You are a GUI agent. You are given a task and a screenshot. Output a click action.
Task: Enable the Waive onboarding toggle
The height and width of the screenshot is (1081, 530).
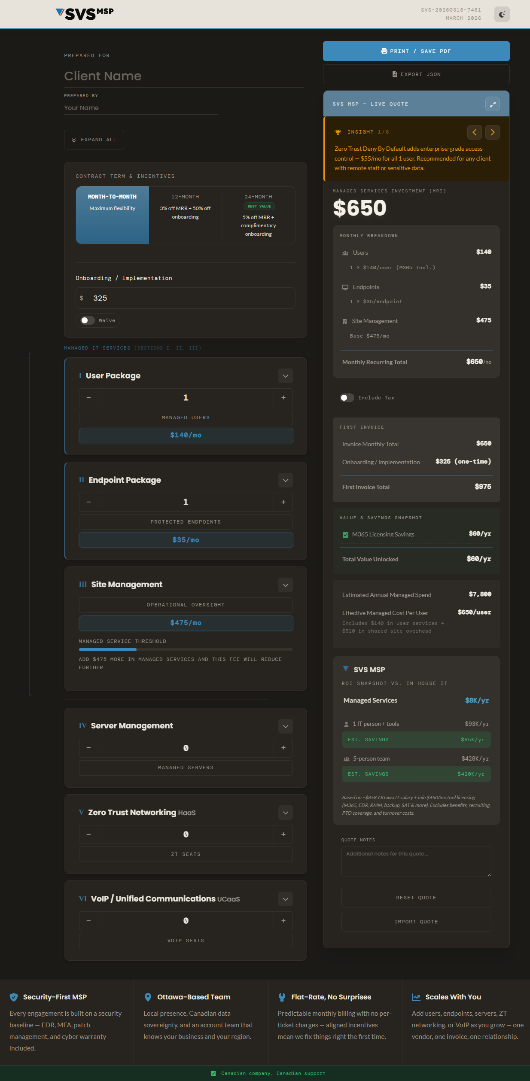[x=88, y=320]
